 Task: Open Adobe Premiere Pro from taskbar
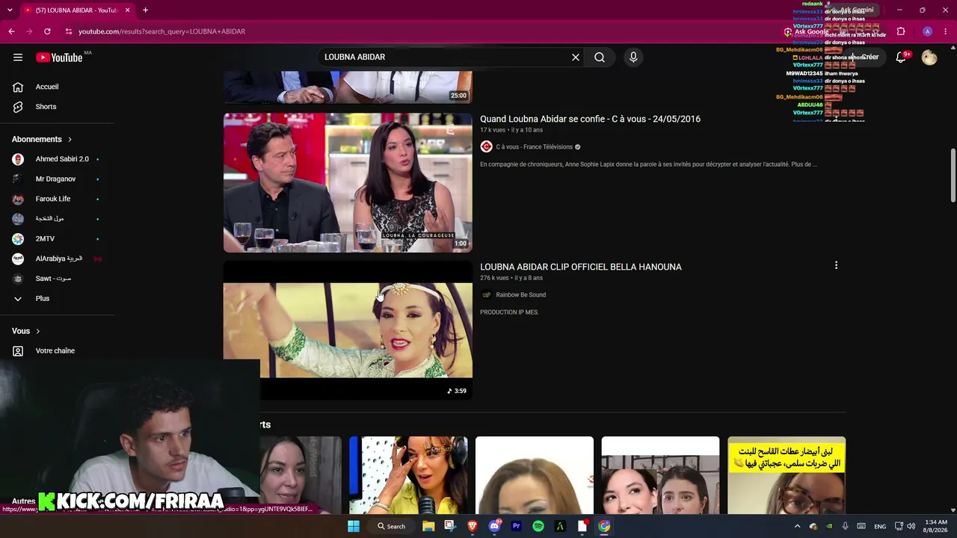516,526
